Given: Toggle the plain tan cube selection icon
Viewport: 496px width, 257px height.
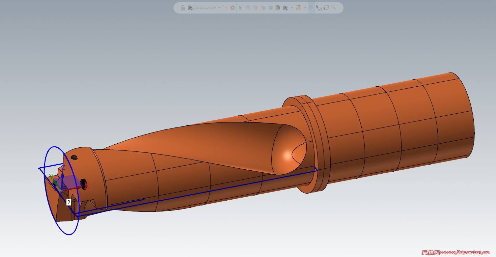Looking at the screenshot, I should pos(263,8).
